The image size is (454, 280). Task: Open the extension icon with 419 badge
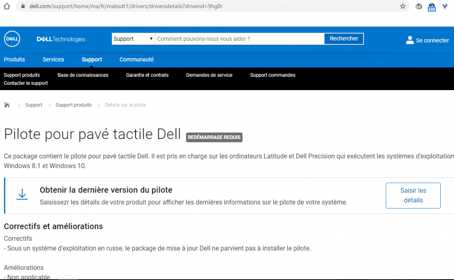pos(431,7)
